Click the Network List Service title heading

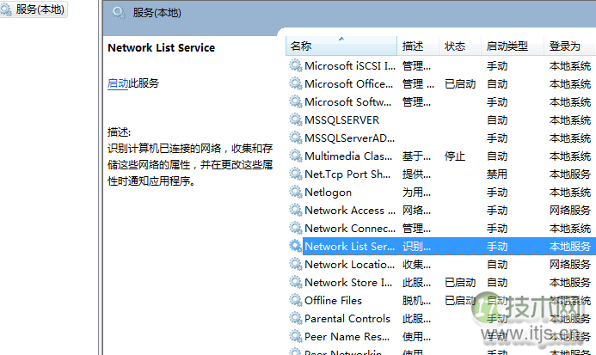pyautogui.click(x=161, y=48)
